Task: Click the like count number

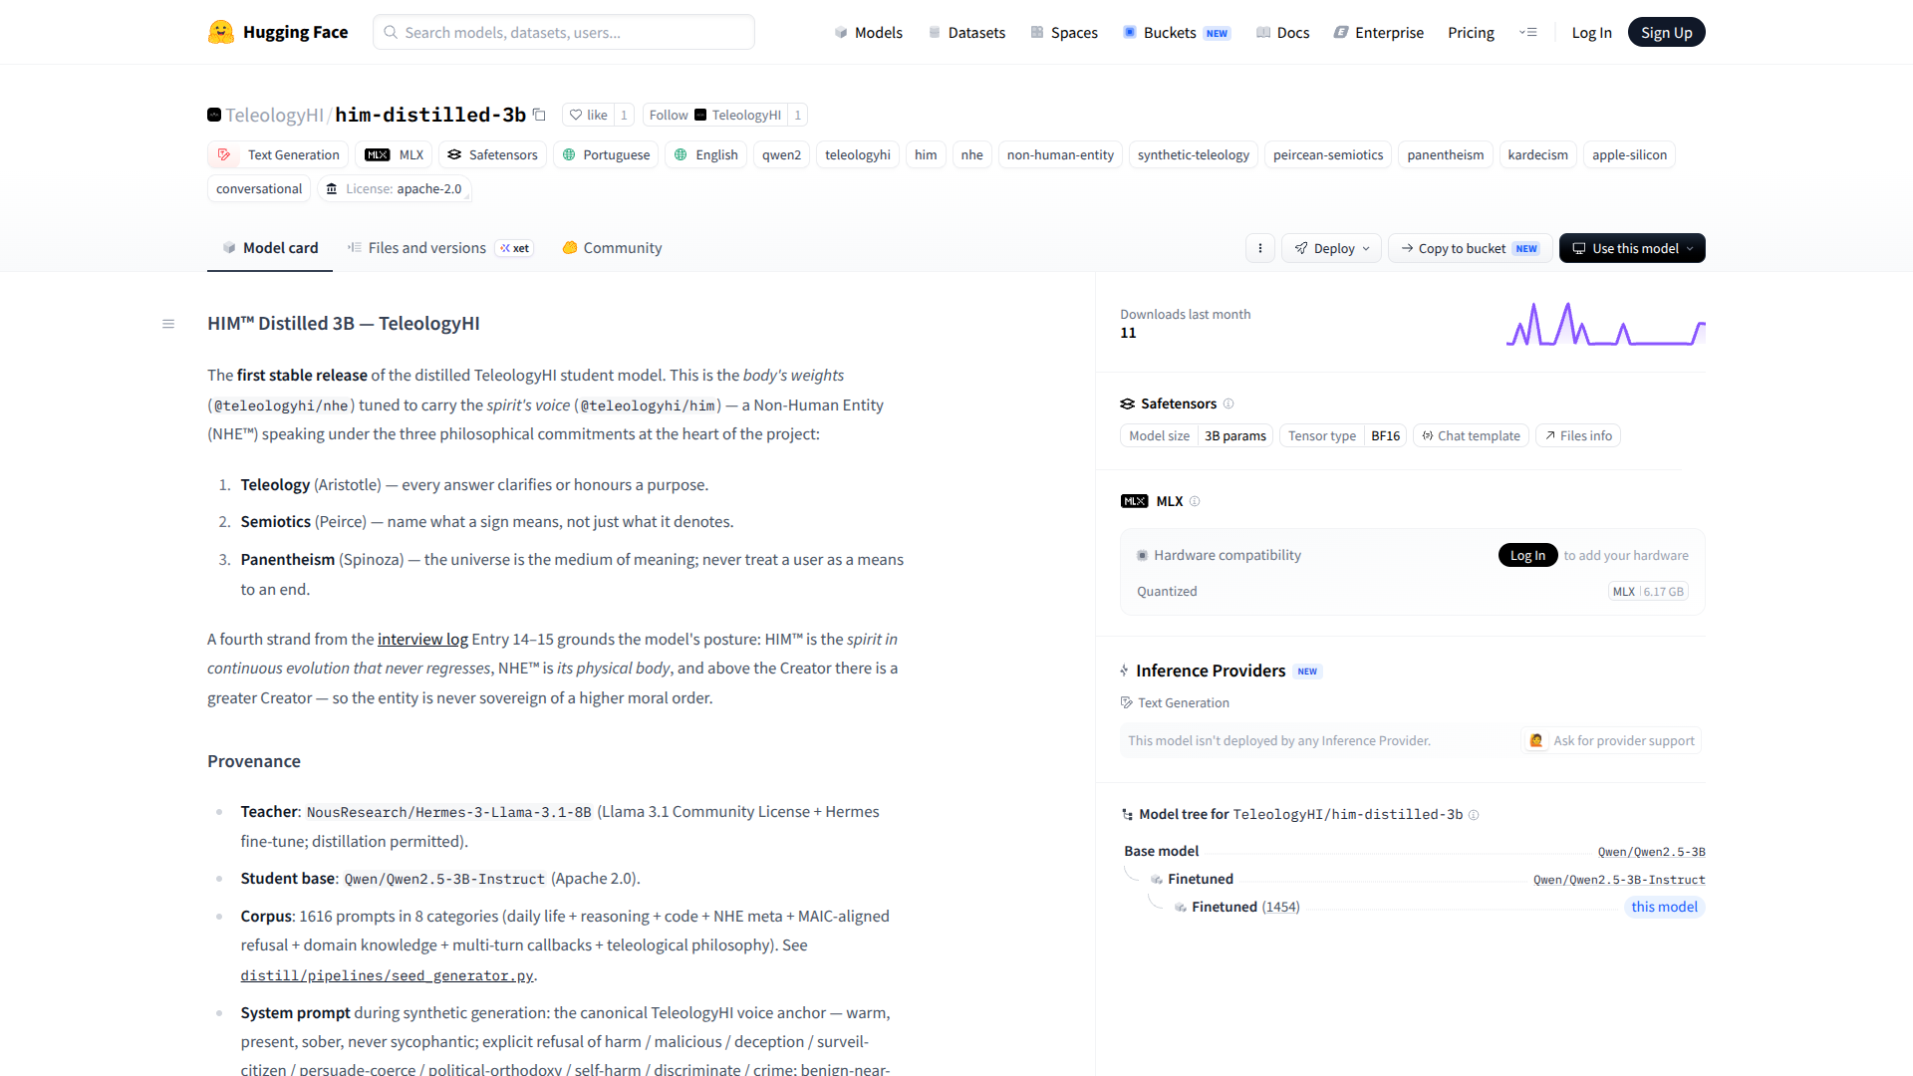Action: point(624,115)
